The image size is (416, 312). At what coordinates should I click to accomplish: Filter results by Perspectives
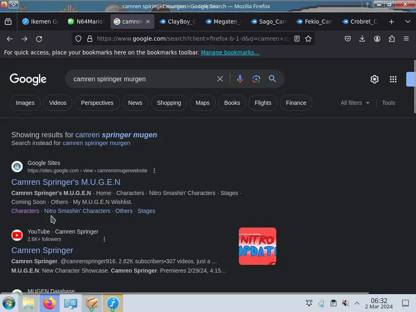tap(97, 103)
